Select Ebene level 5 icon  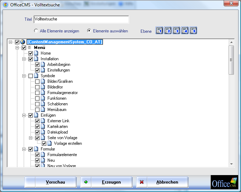click(193, 30)
